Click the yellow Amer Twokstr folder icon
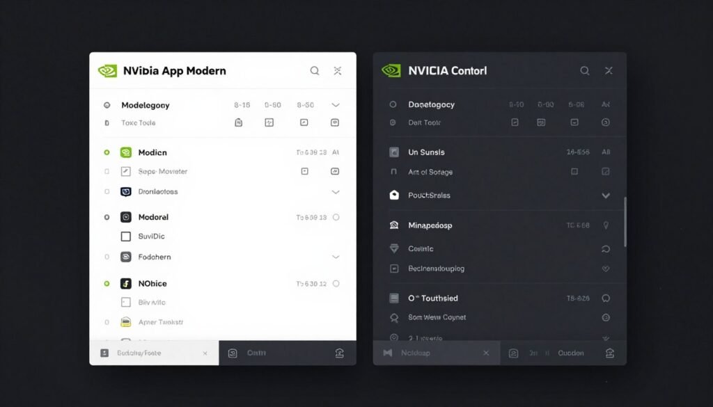The image size is (713, 407). tap(126, 322)
